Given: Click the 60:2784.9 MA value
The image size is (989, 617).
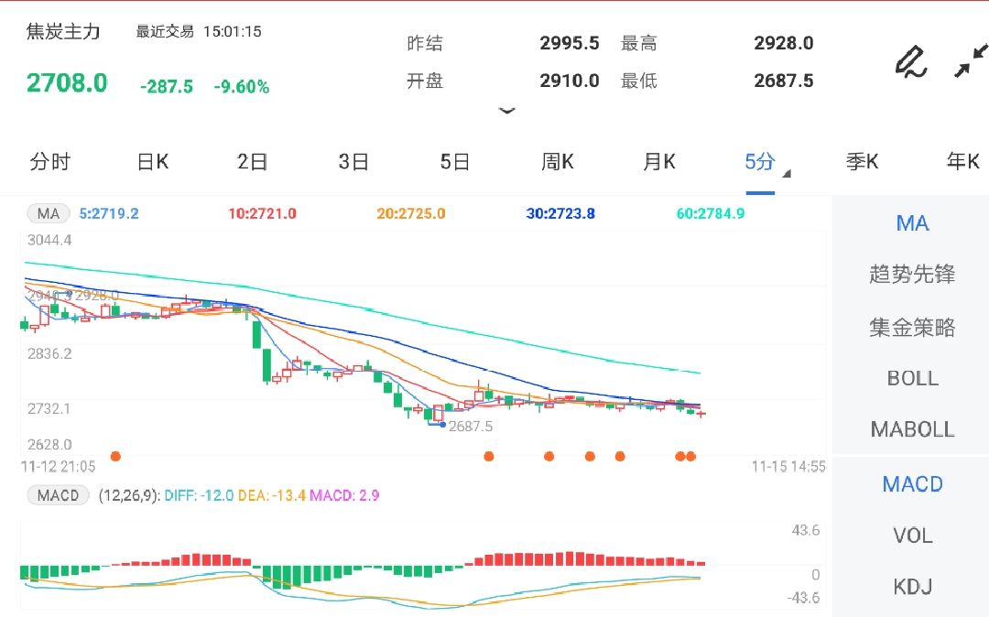Looking at the screenshot, I should (711, 213).
